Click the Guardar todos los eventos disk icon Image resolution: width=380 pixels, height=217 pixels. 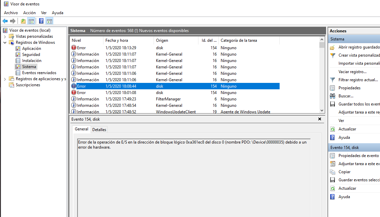[x=332, y=104]
